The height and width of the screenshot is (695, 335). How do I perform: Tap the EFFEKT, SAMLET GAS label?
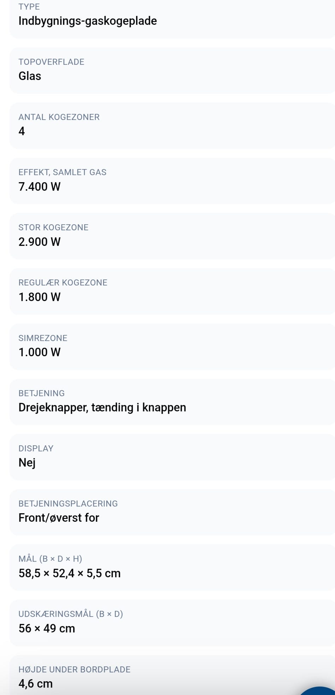coord(62,172)
